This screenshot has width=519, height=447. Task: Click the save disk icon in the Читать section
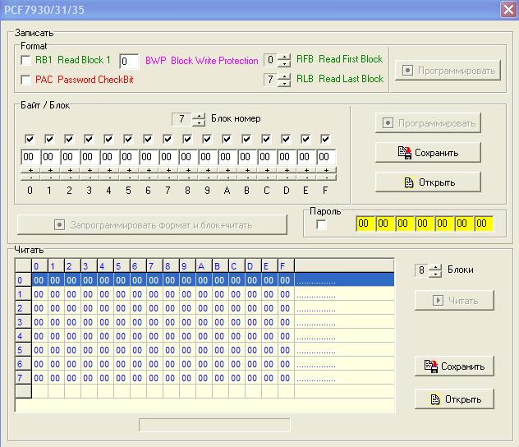(431, 366)
